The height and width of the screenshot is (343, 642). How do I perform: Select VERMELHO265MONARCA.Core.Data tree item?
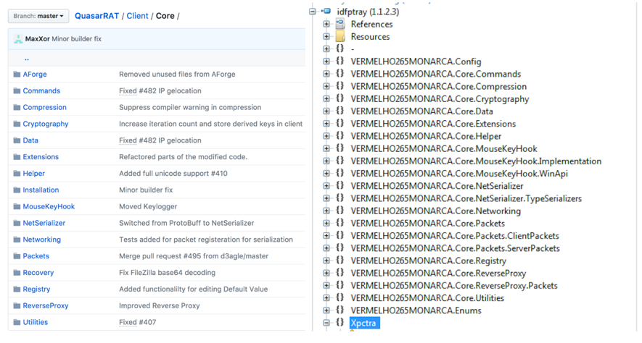pos(421,111)
